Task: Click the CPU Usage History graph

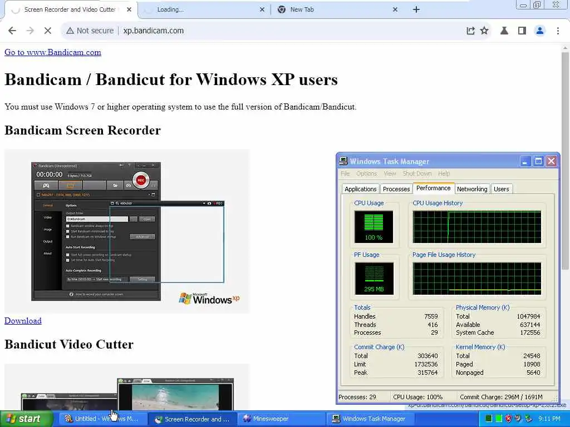Action: (x=477, y=227)
